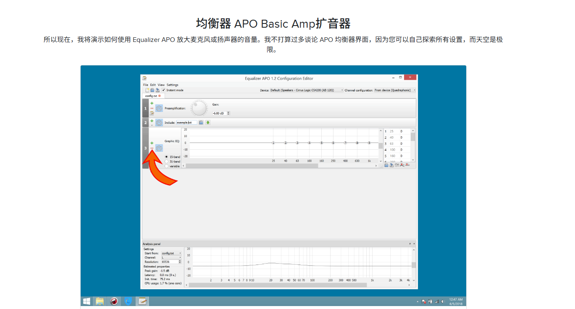Screen dimensions: 575x309
Task: Select the variable band radio option
Action: [167, 166]
